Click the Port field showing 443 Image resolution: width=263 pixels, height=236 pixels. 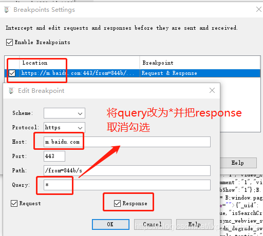point(54,156)
